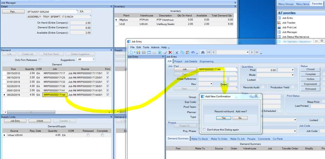Toggle the Only Firm Releases checkbox
Screen dimensions: 325x159
tap(40, 60)
